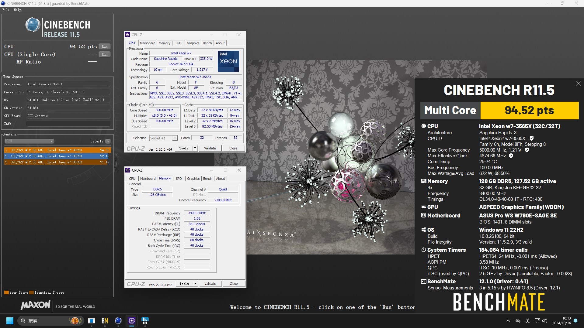Image resolution: width=584 pixels, height=328 pixels.
Task: Switch to Cinebench via taskbar globe icon
Action: pos(118,321)
